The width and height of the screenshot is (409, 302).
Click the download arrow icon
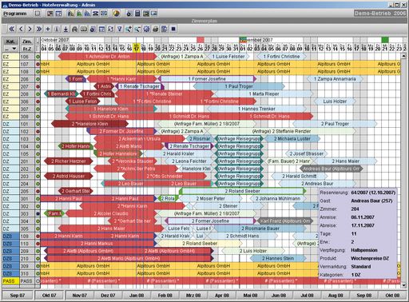tap(66, 29)
